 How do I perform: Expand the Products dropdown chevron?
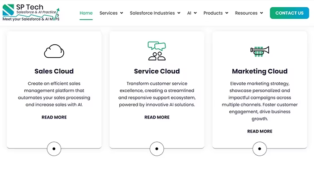(227, 13)
